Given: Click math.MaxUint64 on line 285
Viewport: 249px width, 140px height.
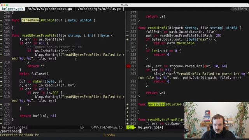Looking at the screenshot, I should (x=181, y=43).
